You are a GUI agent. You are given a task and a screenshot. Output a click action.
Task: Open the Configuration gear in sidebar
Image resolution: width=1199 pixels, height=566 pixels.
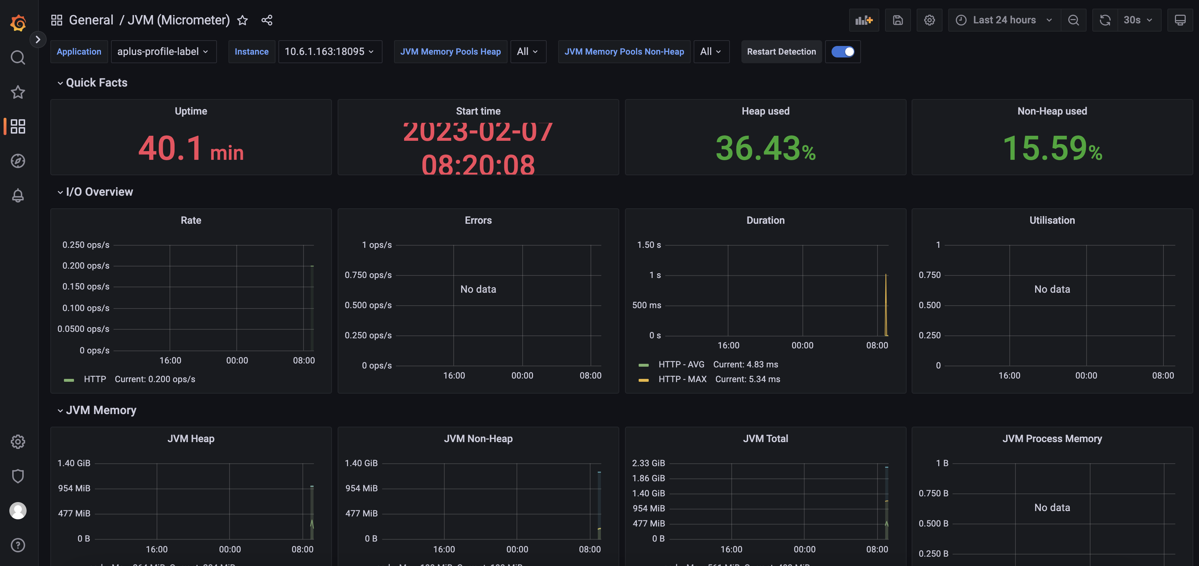pyautogui.click(x=18, y=442)
